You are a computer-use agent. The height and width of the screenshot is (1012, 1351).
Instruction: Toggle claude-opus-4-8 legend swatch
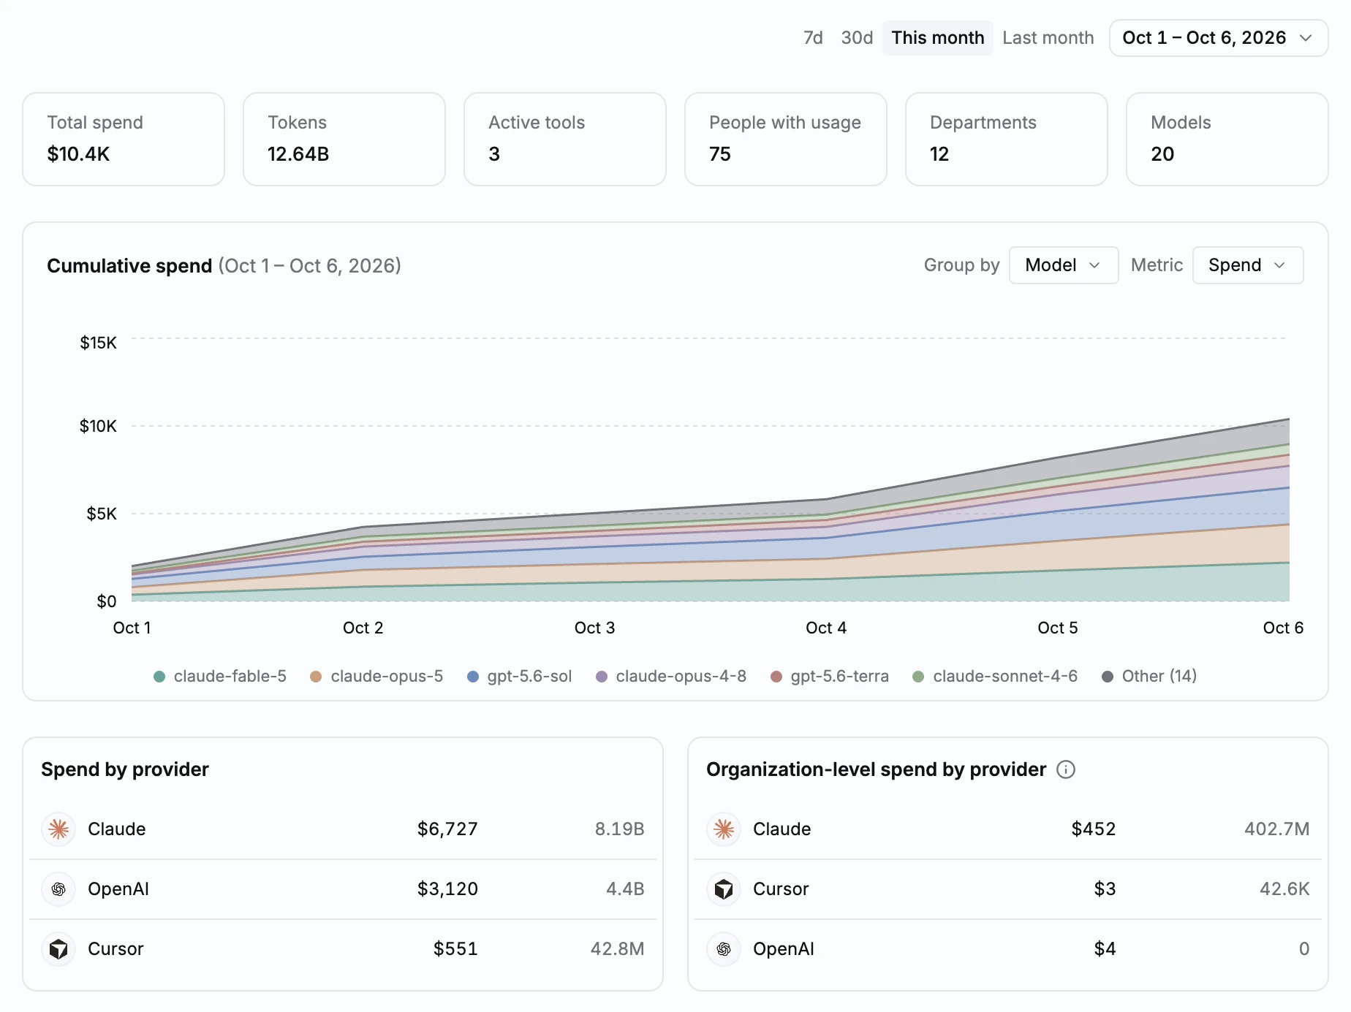tap(602, 677)
